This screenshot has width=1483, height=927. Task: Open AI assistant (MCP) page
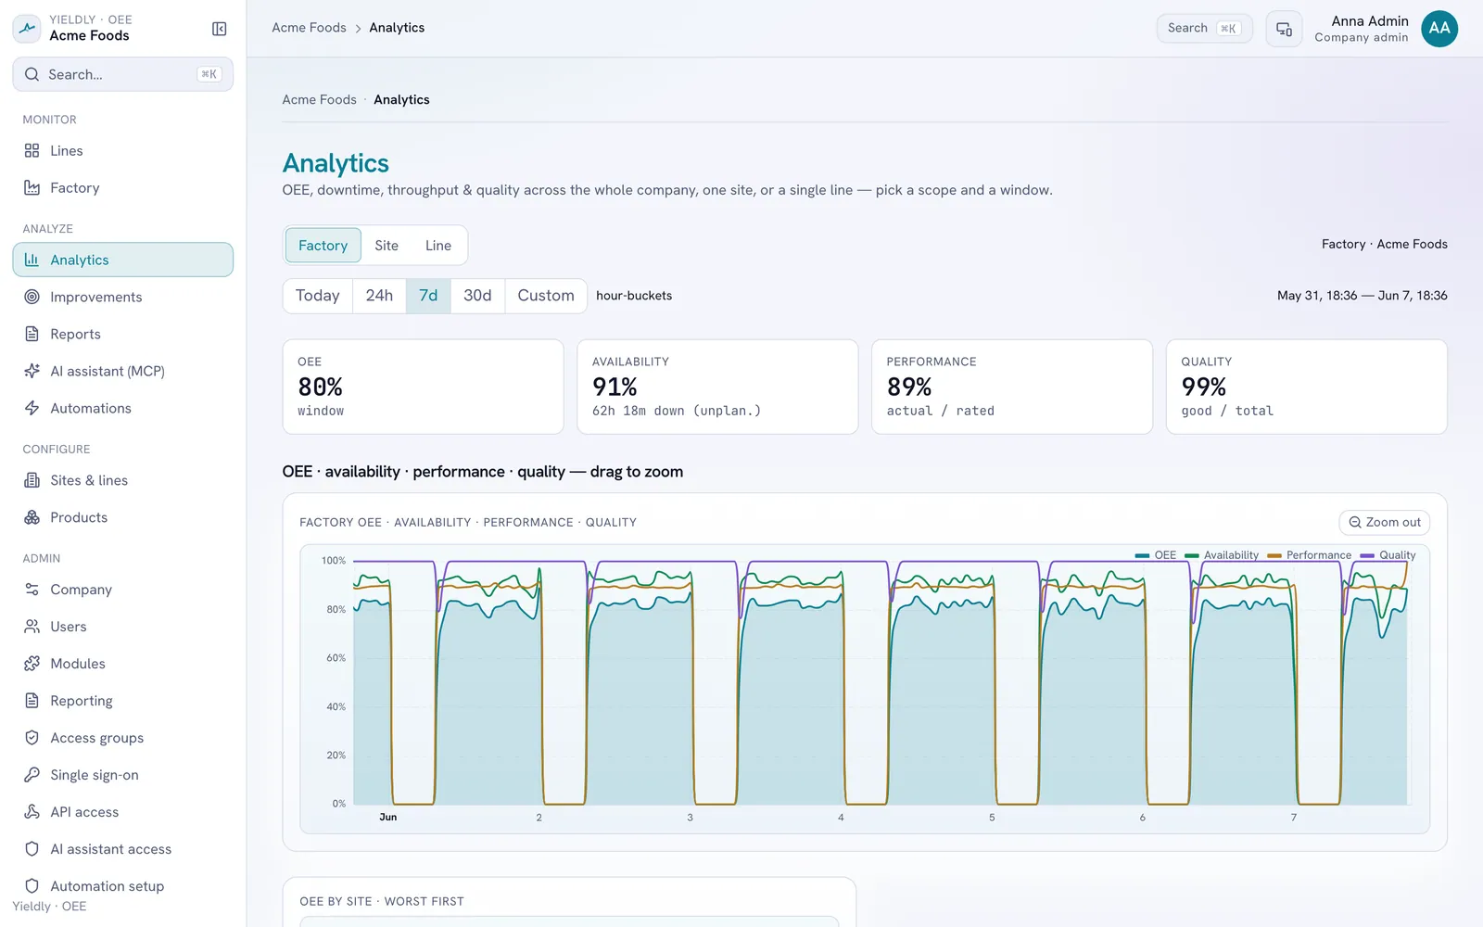click(122, 371)
